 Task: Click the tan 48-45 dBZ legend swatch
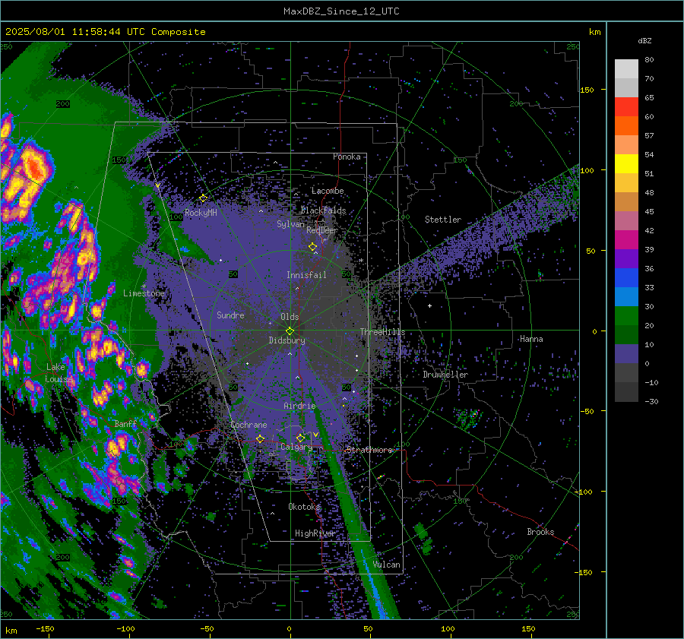[626, 201]
